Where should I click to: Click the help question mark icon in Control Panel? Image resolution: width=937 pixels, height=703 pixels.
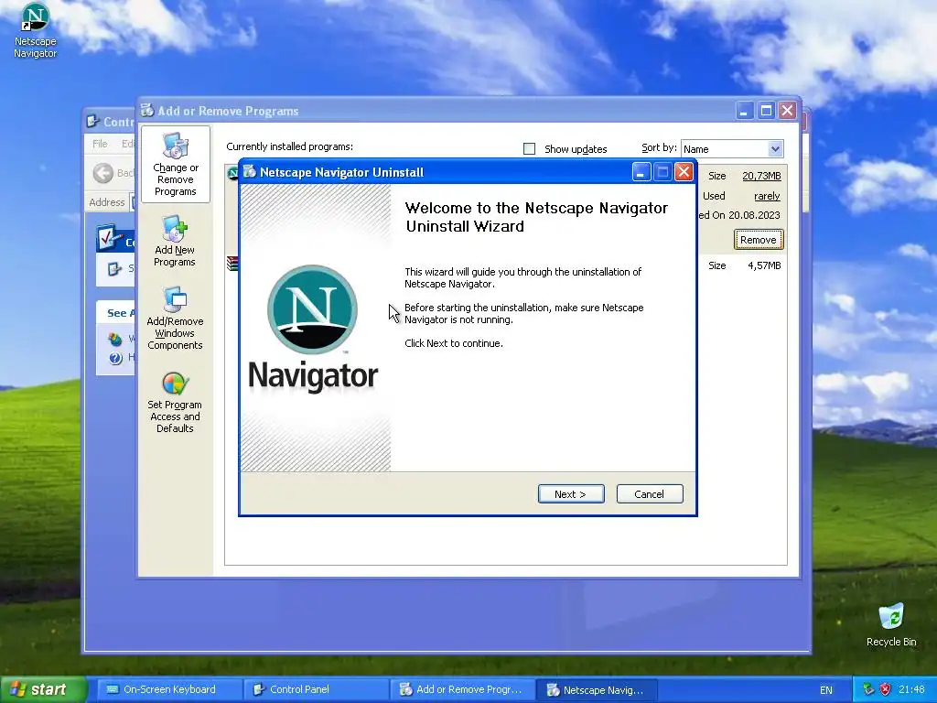pyautogui.click(x=115, y=358)
